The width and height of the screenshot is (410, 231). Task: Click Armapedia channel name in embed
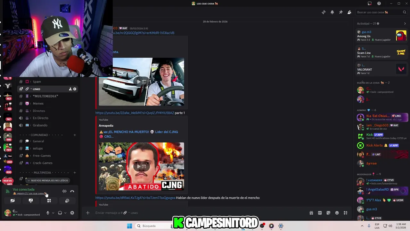click(106, 126)
